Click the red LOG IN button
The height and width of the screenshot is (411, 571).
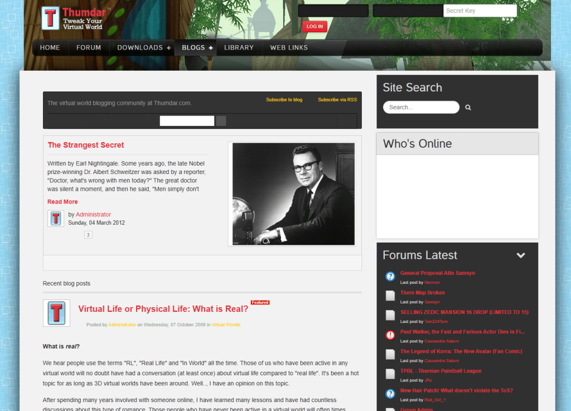[x=314, y=26]
